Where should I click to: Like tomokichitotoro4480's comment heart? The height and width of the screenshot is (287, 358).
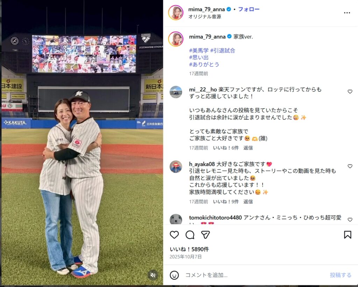pos(350,220)
